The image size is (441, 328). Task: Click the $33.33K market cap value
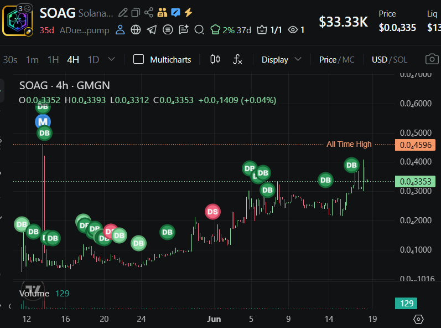click(x=343, y=22)
